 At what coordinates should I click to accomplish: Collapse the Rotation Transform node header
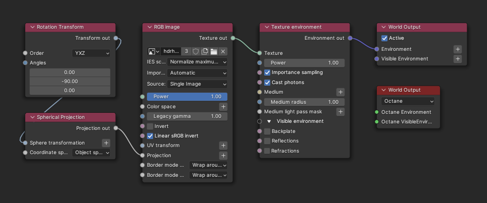pyautogui.click(x=33, y=27)
